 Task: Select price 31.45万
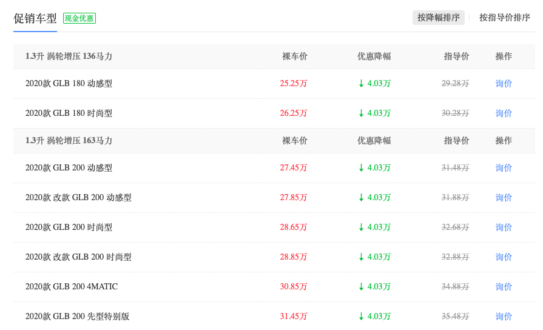tap(294, 317)
